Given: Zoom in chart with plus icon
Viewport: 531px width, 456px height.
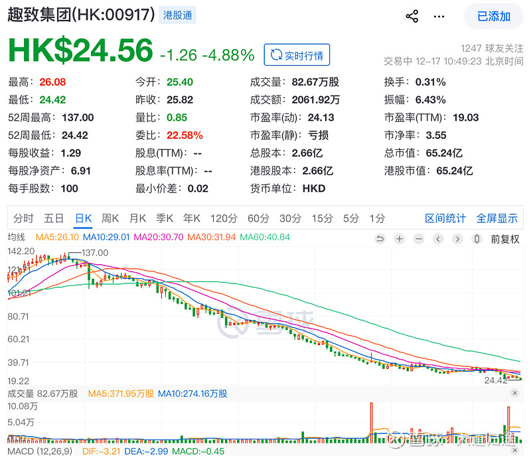Looking at the screenshot, I should click(x=400, y=240).
